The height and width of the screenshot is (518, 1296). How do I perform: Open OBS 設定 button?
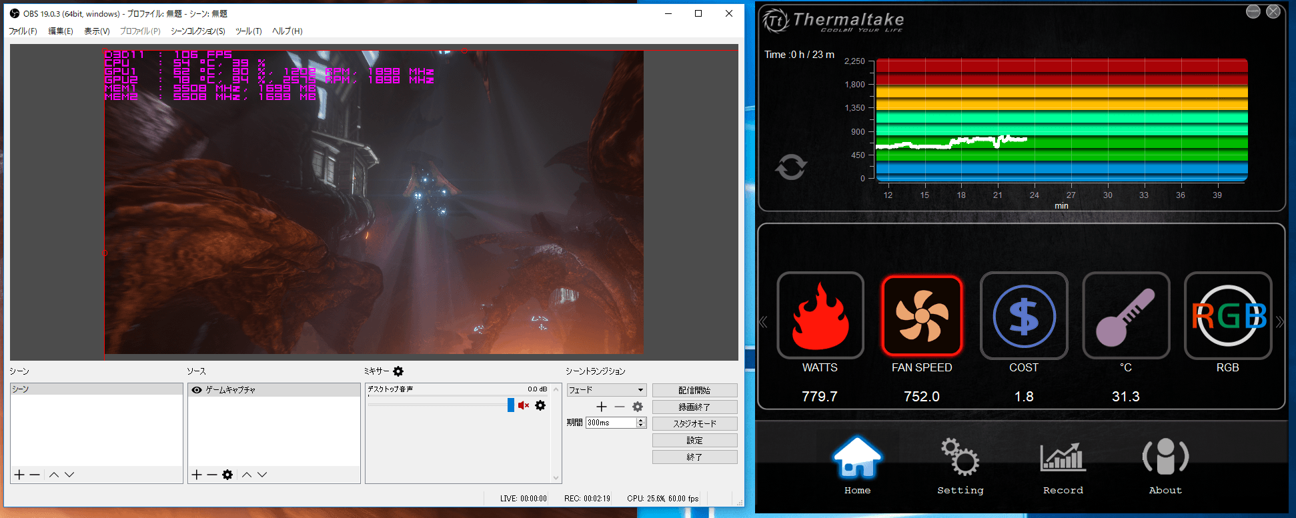tap(694, 440)
